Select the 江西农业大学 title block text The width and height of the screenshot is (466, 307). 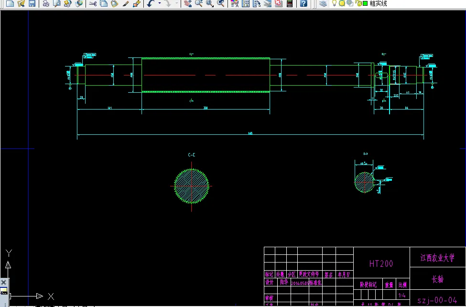(x=437, y=258)
